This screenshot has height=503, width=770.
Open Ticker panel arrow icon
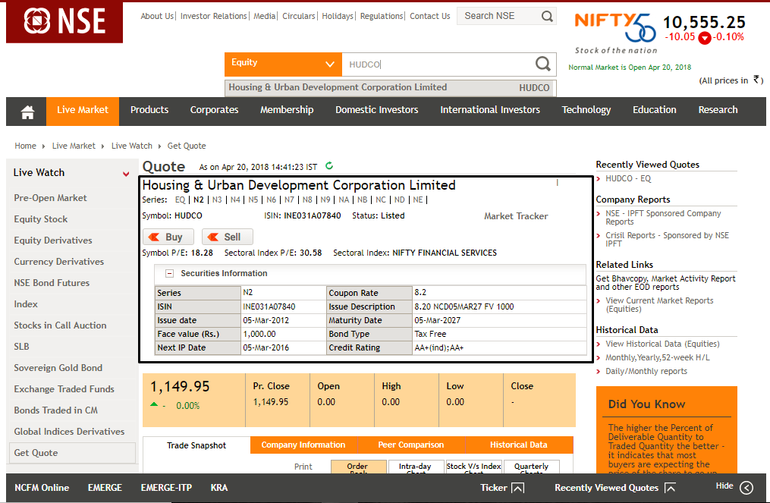pyautogui.click(x=517, y=488)
